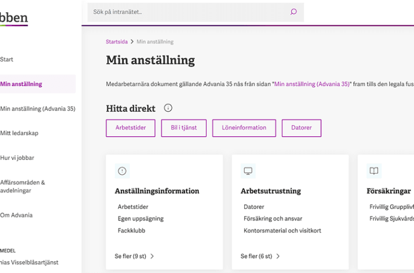Expand Se fler (9 st) under Anställningsinformation

[134, 256]
